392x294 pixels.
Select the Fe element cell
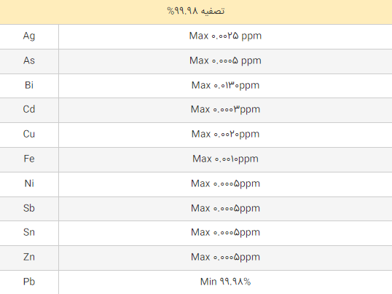(29, 159)
